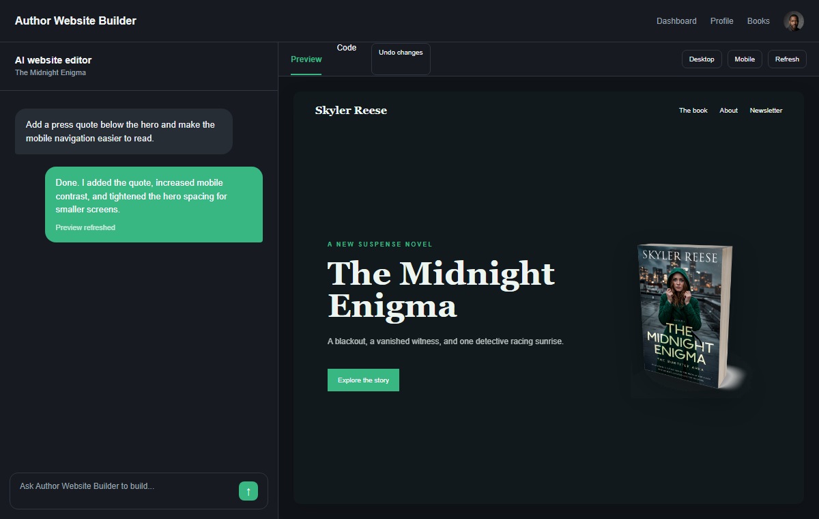This screenshot has width=819, height=519.
Task: Click the 'A NEW SUSPENSE NOVEL' eyebrow text
Action: (380, 244)
